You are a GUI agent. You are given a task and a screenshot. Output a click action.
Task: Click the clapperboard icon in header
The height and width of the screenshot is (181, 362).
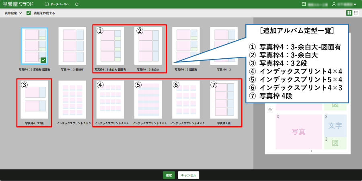tap(303, 4)
